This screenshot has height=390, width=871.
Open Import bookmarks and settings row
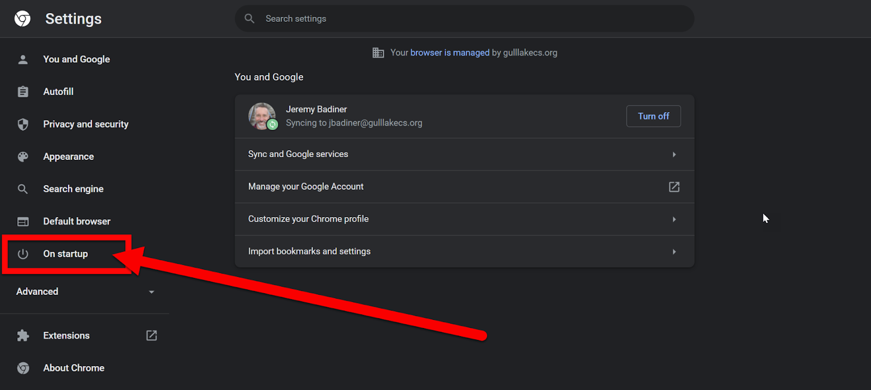pos(464,251)
